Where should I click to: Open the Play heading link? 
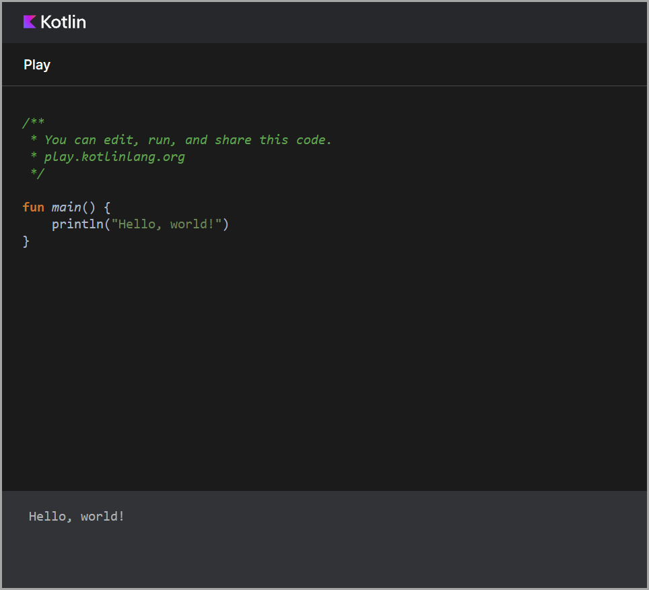(37, 65)
